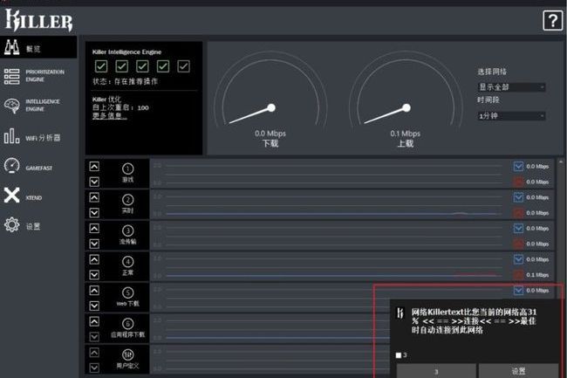Click down arrow in 流传输 row
The image size is (567, 378).
click(x=94, y=244)
